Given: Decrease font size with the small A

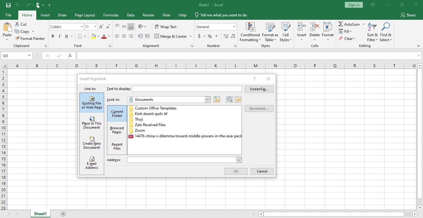Looking at the screenshot, I should click(x=108, y=27).
